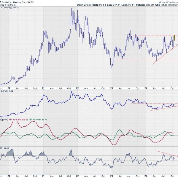Click year label 24 on price panel axis
The image size is (178, 178).
[146, 88]
